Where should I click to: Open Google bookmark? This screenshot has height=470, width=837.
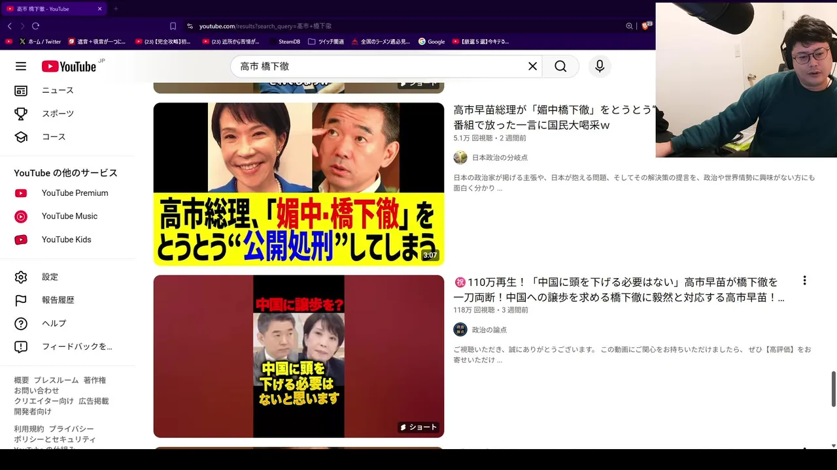(x=432, y=42)
